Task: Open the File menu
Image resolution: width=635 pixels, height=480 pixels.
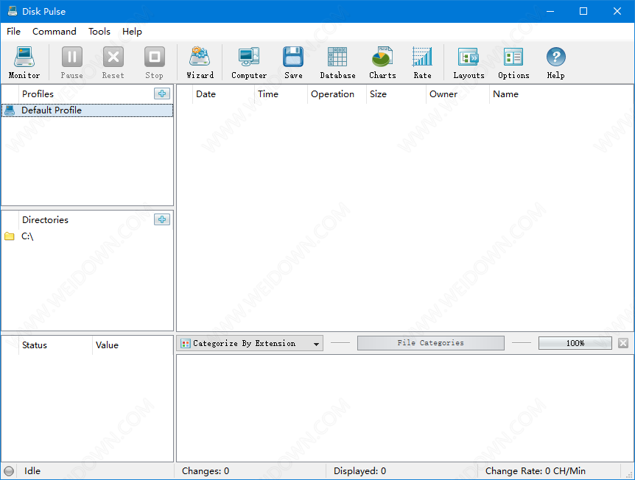Action: click(13, 32)
